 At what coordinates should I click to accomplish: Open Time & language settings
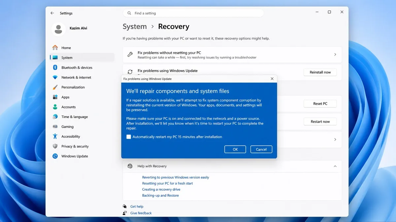pyautogui.click(x=82, y=117)
